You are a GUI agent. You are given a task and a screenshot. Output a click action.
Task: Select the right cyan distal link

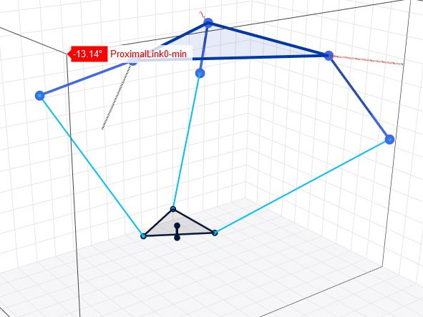point(302,186)
